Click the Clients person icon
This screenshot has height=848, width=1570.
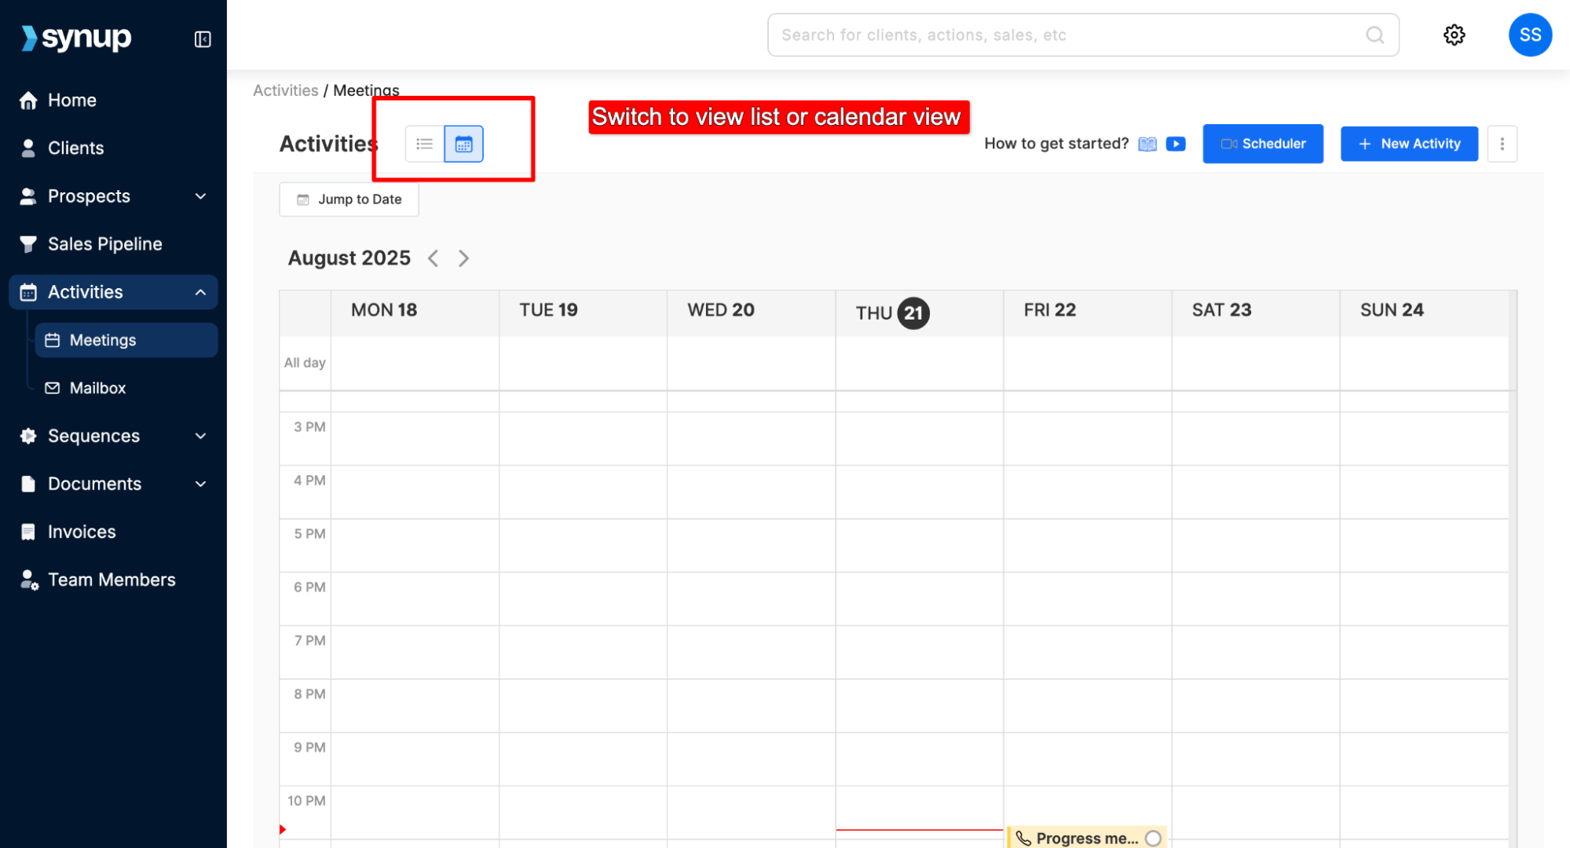[28, 148]
